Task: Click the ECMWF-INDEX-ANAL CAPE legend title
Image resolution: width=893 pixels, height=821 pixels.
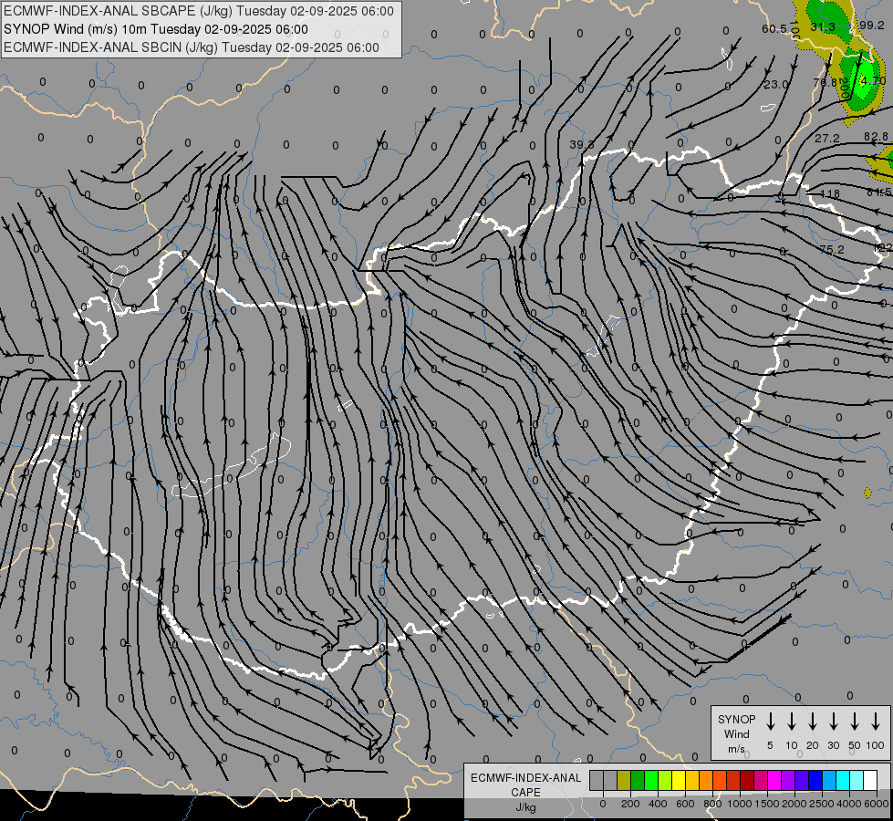Action: click(525, 785)
